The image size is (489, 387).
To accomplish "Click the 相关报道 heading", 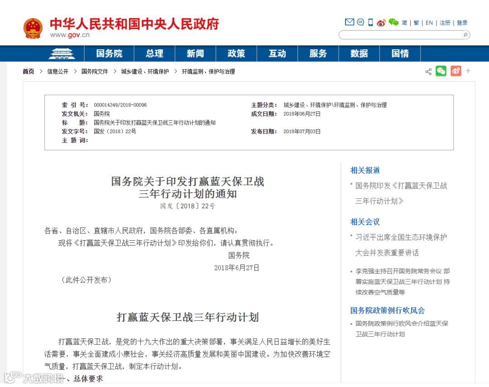I will [x=365, y=170].
